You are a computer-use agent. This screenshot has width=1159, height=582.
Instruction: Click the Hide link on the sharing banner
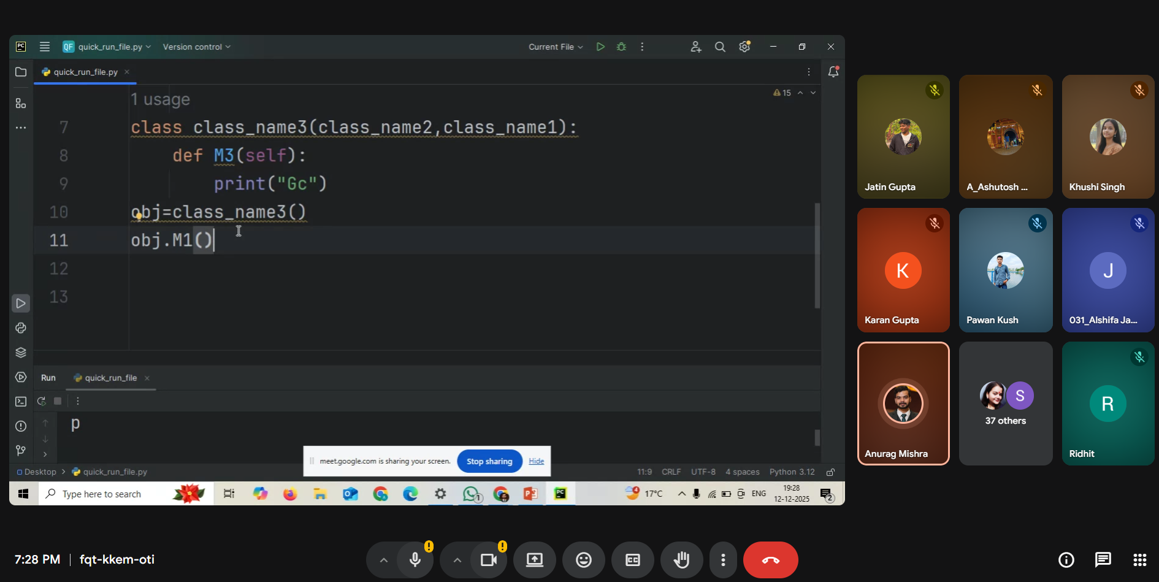[x=536, y=461]
